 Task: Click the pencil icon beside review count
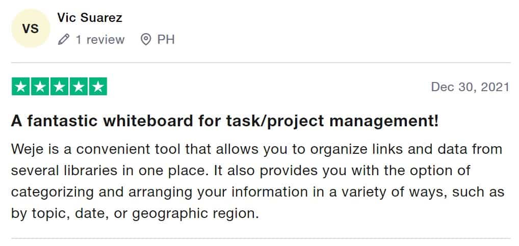coord(64,39)
